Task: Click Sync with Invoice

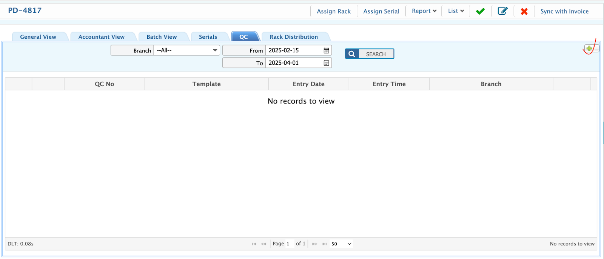Action: (564, 11)
